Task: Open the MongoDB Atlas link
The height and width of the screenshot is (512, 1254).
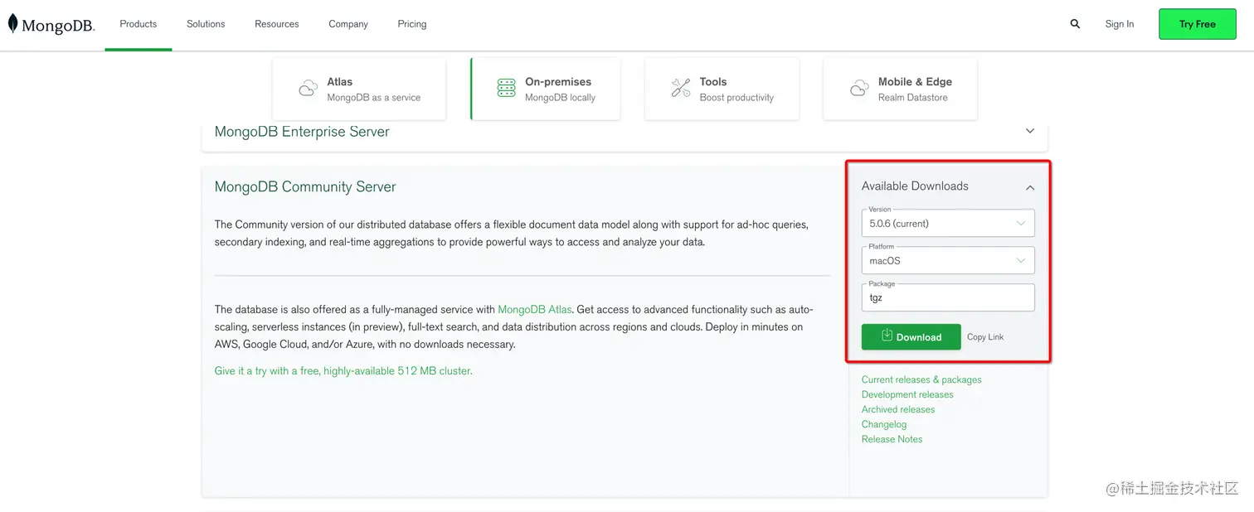Action: tap(534, 310)
